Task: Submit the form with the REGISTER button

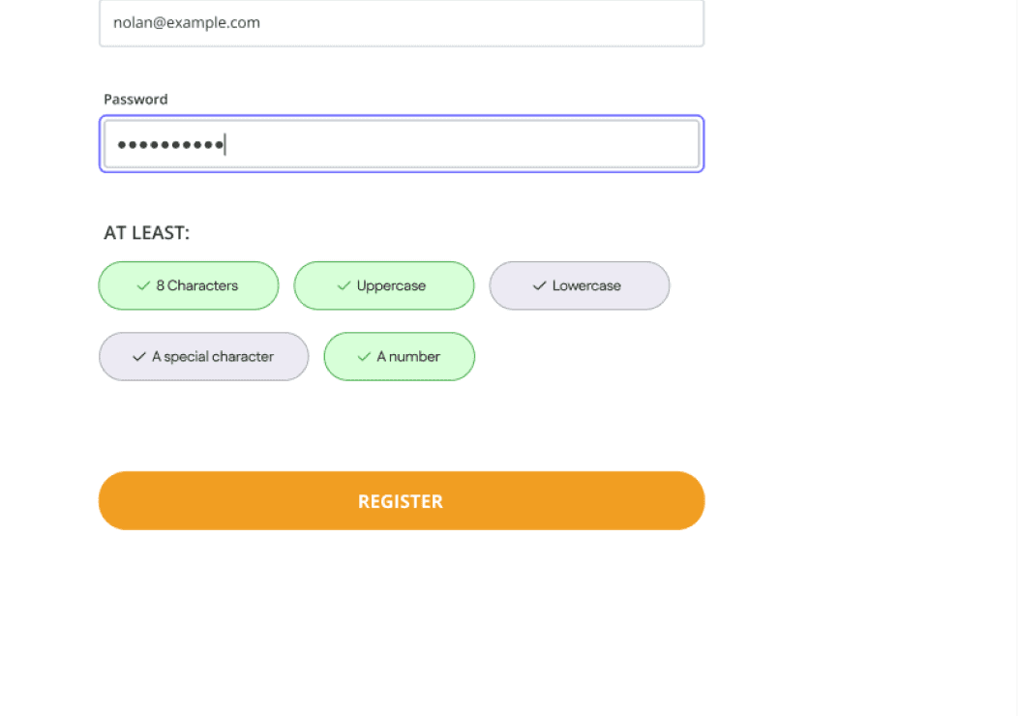Action: [402, 500]
